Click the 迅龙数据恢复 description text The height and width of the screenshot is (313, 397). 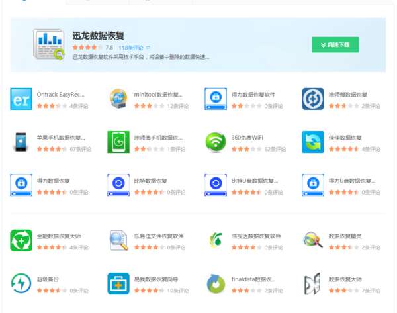(141, 57)
